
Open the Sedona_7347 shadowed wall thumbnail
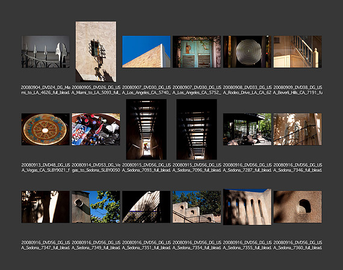(46, 207)
